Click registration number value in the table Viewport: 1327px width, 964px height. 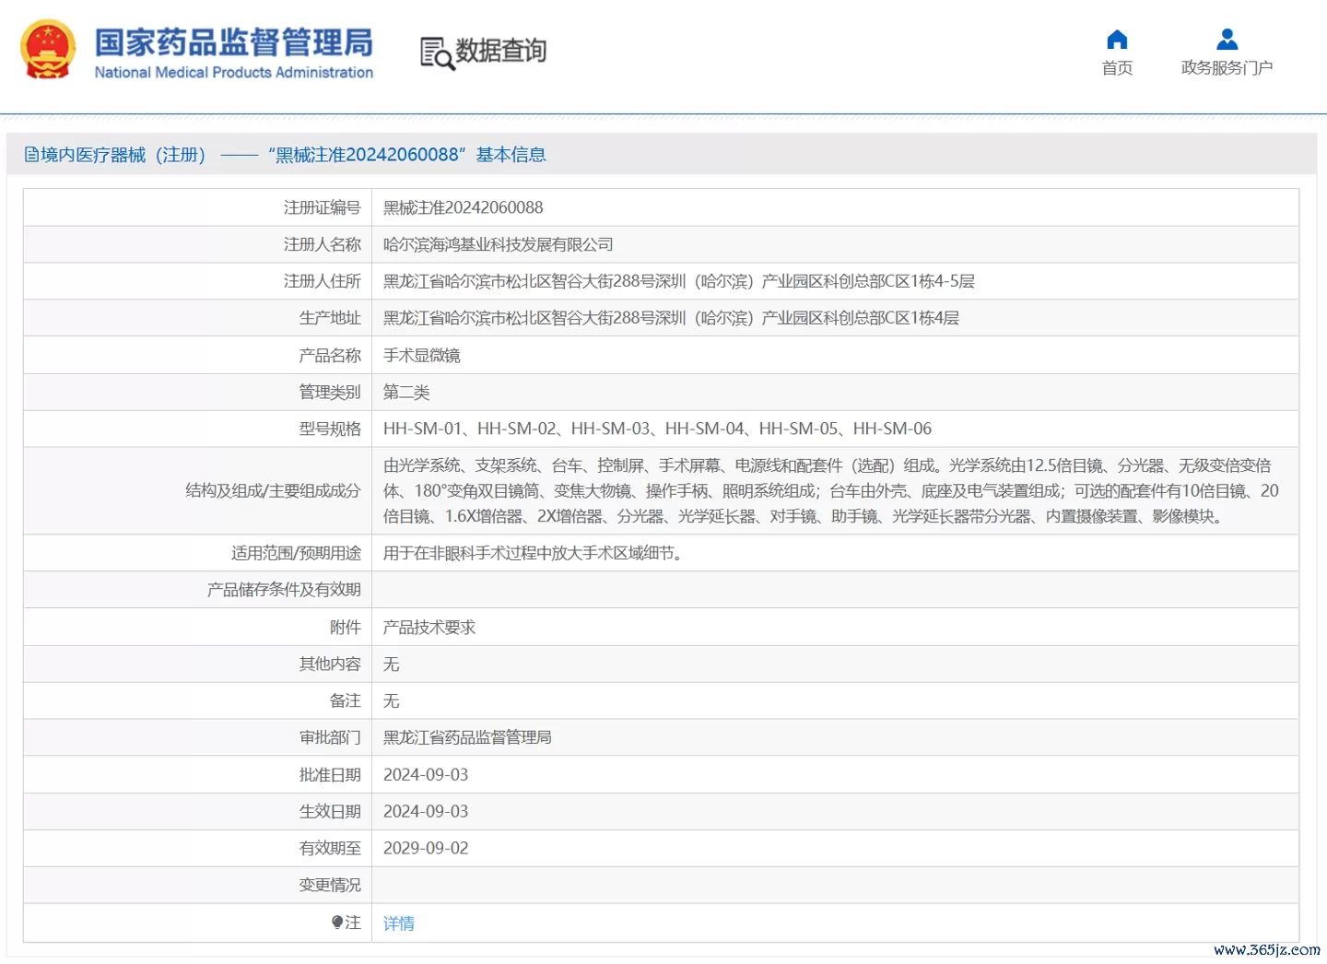point(463,208)
